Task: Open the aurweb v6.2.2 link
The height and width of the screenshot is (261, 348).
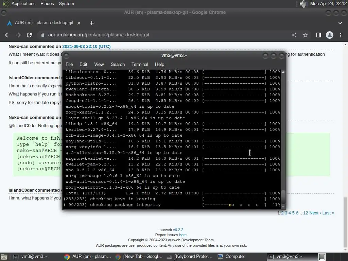Action: (178, 230)
